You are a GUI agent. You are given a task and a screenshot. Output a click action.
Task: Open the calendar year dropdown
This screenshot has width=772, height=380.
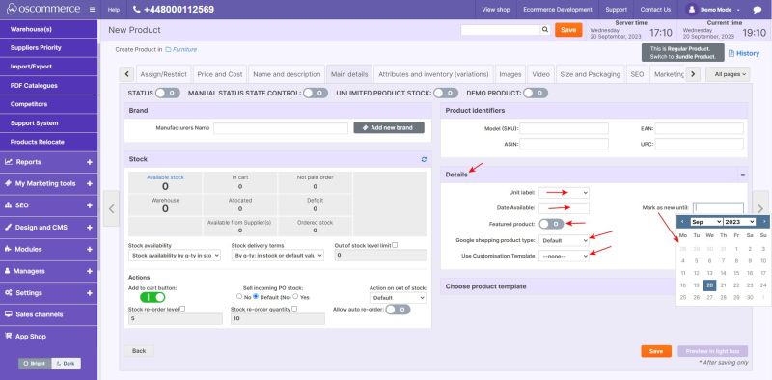pyautogui.click(x=739, y=222)
